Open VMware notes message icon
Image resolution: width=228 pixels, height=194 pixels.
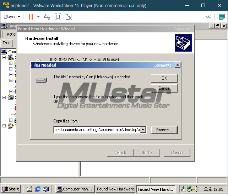[x=222, y=17]
